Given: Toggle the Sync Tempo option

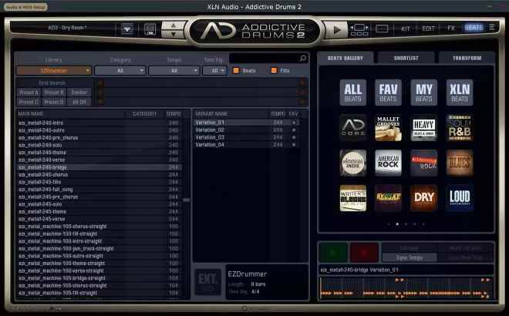Looking at the screenshot, I should [410, 257].
